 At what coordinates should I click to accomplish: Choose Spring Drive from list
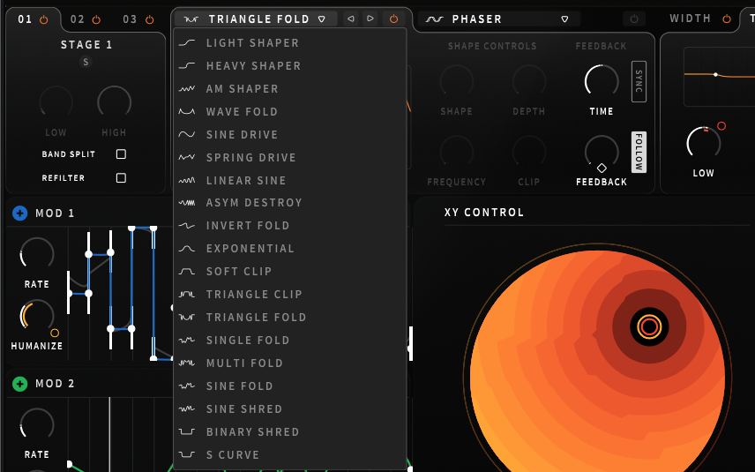(290, 158)
